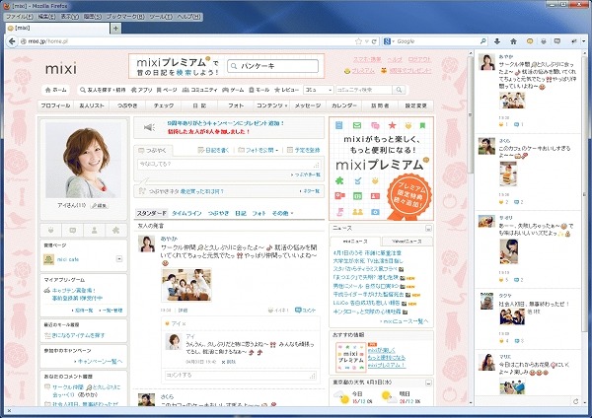
Task: Click the person icon below the profile photo
Action: (95, 230)
